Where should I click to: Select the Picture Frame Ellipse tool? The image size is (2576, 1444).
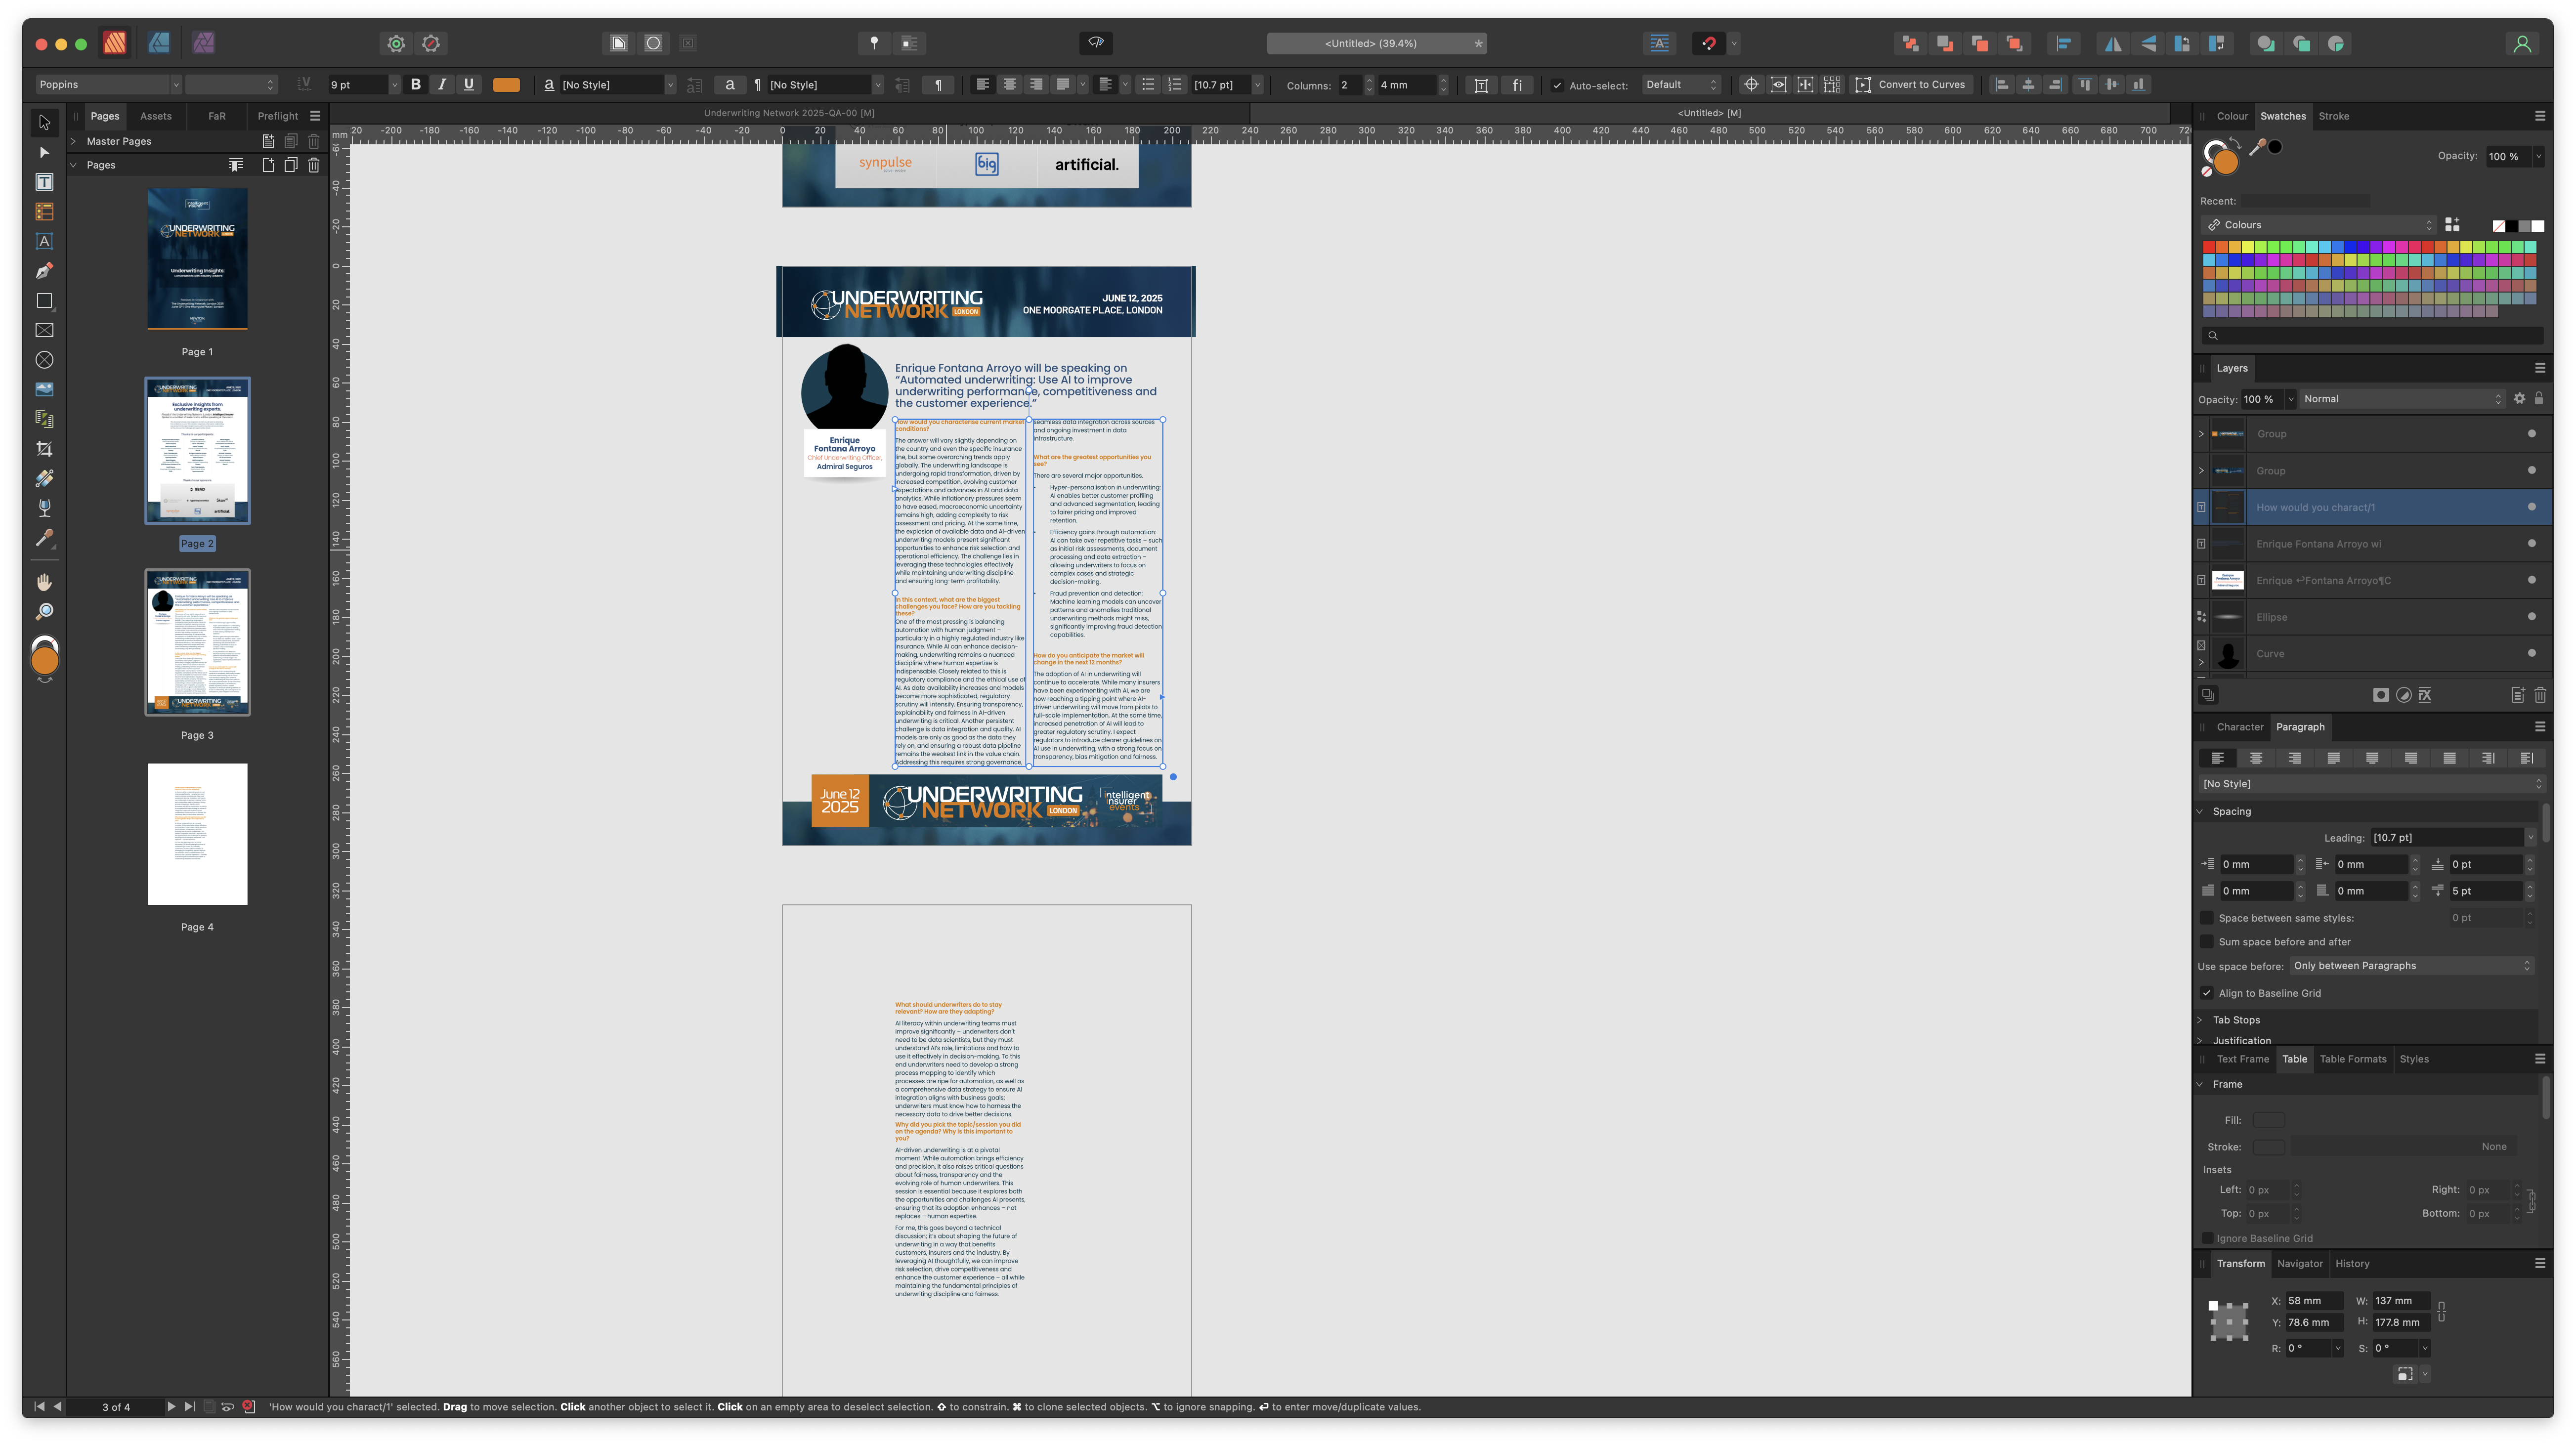[x=44, y=360]
